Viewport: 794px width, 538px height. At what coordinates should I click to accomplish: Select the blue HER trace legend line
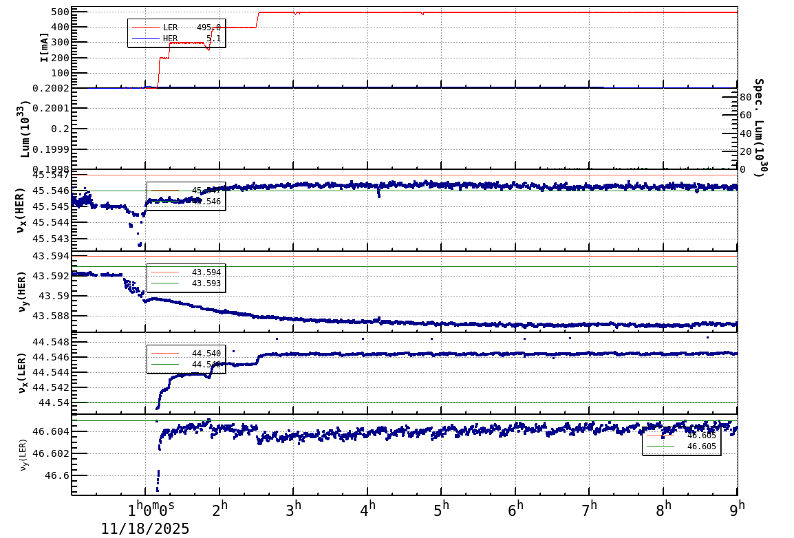point(145,39)
